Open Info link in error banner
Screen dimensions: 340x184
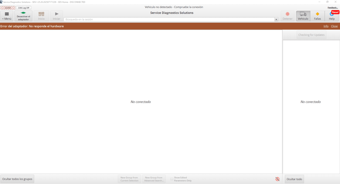coord(326,26)
